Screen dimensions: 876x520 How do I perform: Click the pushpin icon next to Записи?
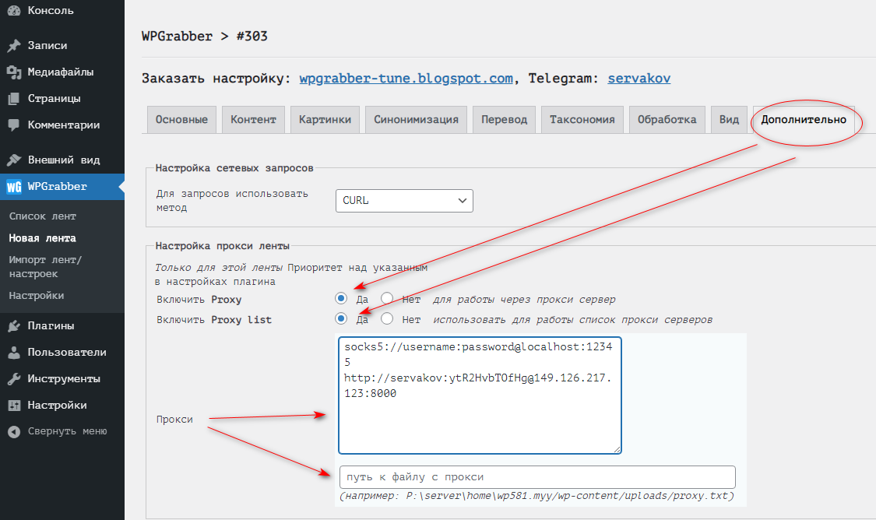(13, 46)
